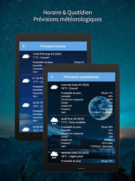
Task: Select jeudi pressure 1014 mBar
Action: (107, 143)
